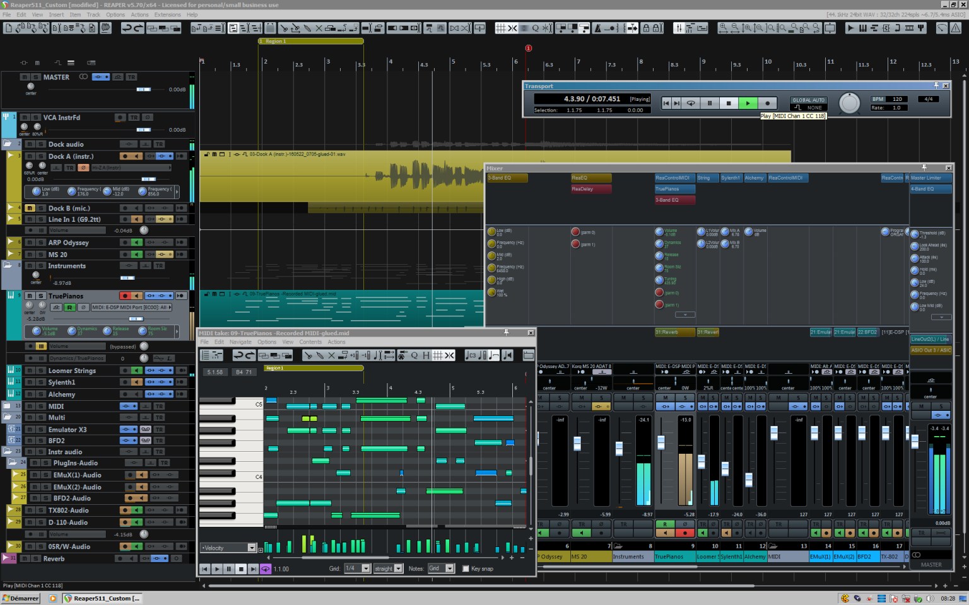969x605 pixels.
Task: Mute the Dock B (mic.) track
Action: point(29,208)
